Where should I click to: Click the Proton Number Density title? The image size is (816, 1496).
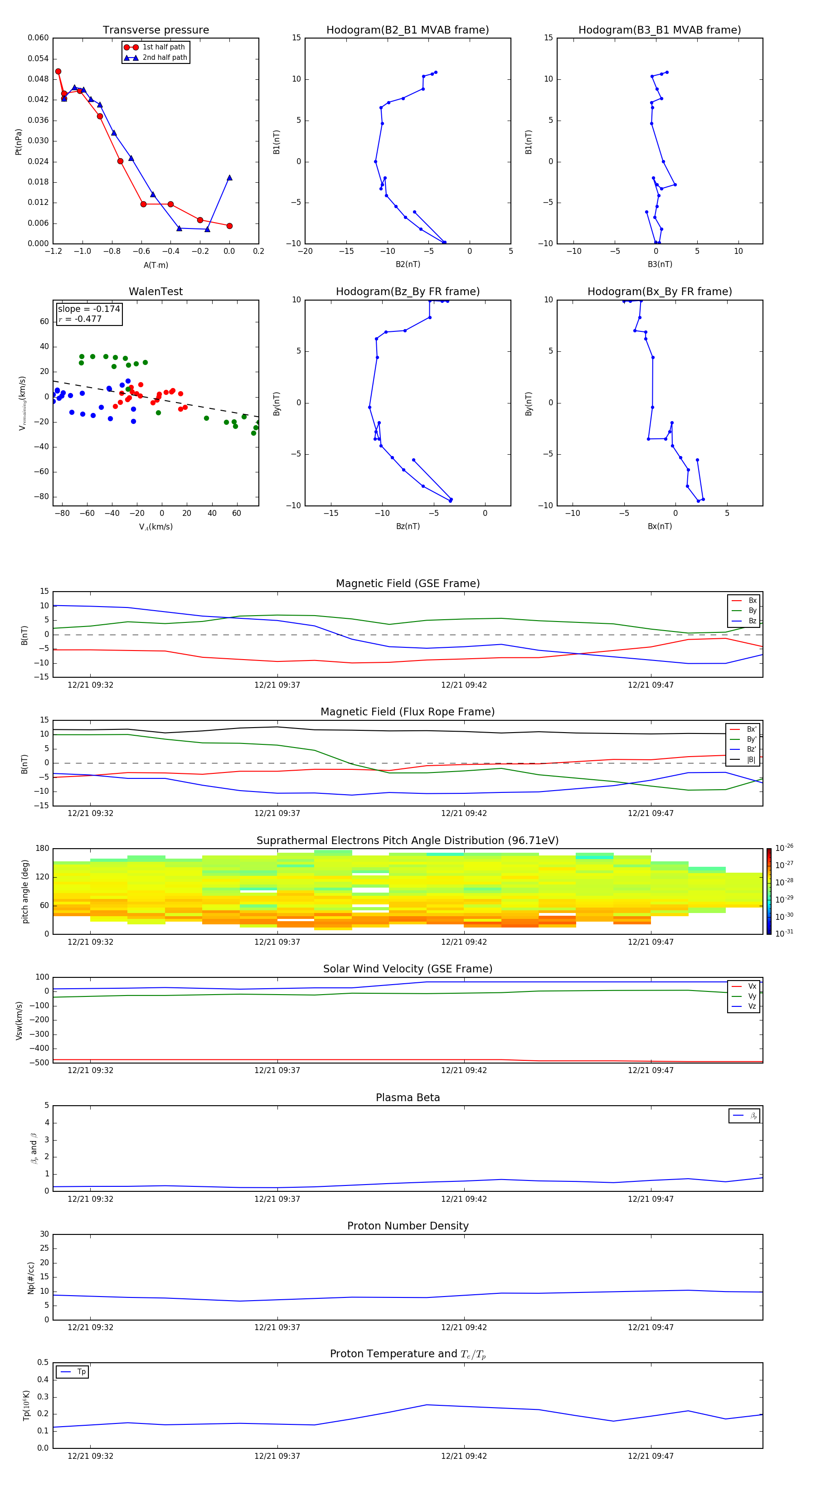[407, 1225]
